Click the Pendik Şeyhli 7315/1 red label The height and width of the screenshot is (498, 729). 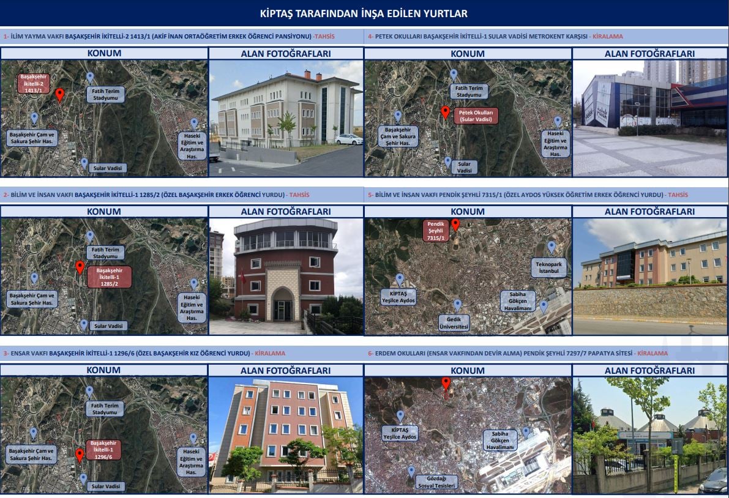click(x=436, y=231)
